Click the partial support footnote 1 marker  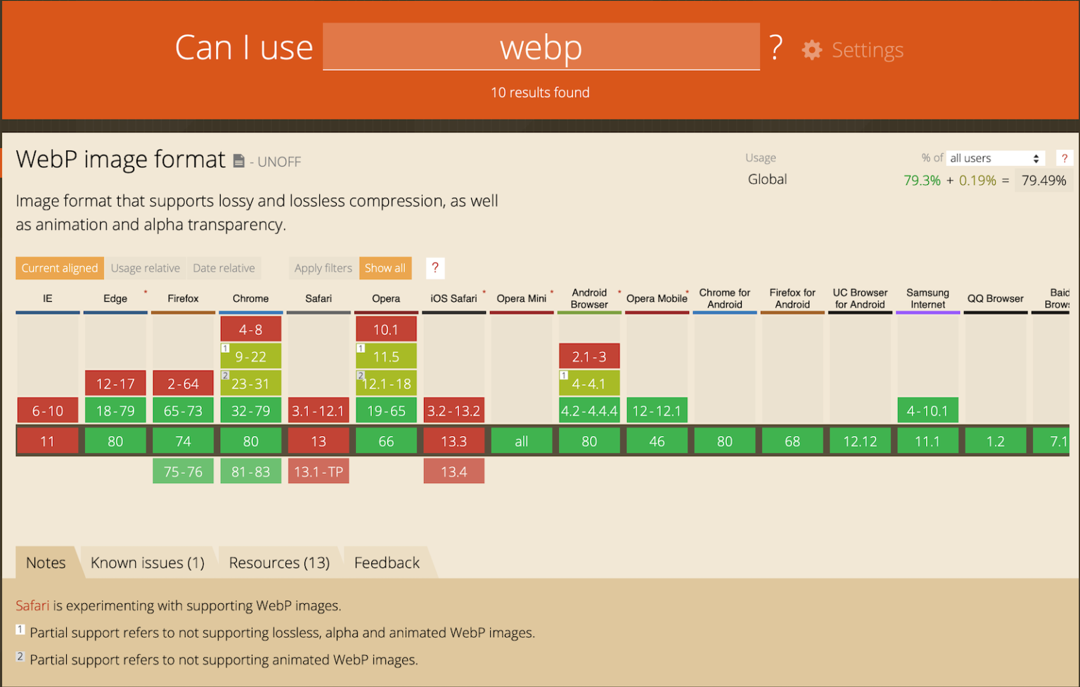(x=20, y=629)
